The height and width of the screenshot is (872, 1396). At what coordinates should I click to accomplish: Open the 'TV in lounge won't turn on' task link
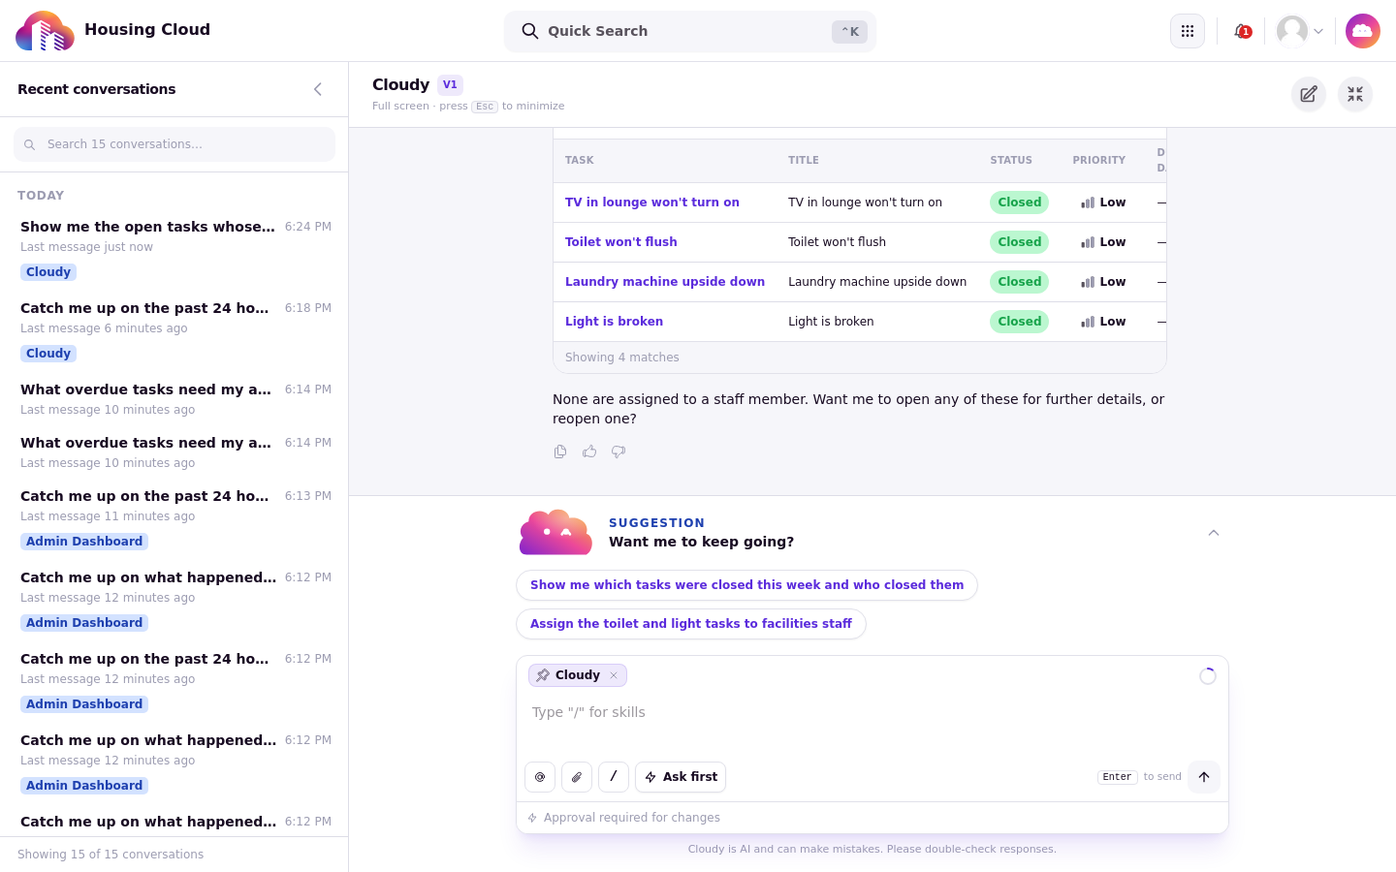coord(652,202)
